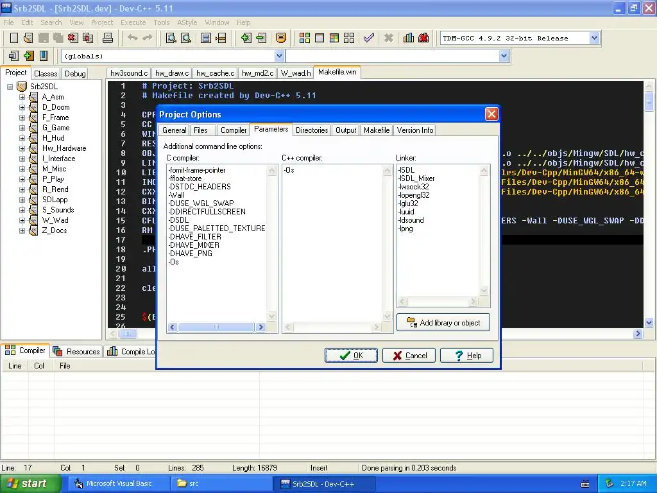
Task: Open the (globals) scope dropdown
Action: click(x=280, y=56)
